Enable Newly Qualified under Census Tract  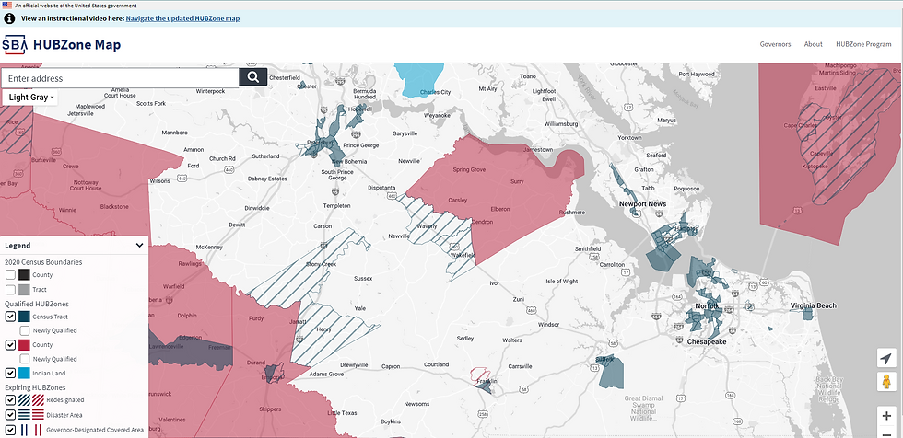point(25,330)
